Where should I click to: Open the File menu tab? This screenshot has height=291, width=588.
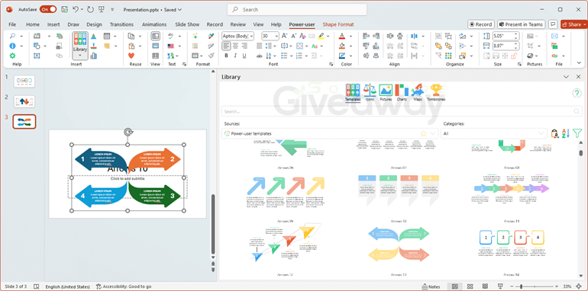point(12,24)
